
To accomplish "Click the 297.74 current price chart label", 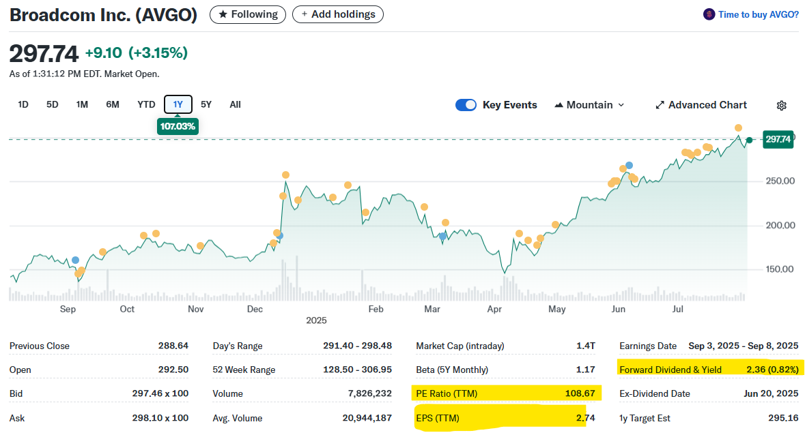I will pyautogui.click(x=778, y=139).
